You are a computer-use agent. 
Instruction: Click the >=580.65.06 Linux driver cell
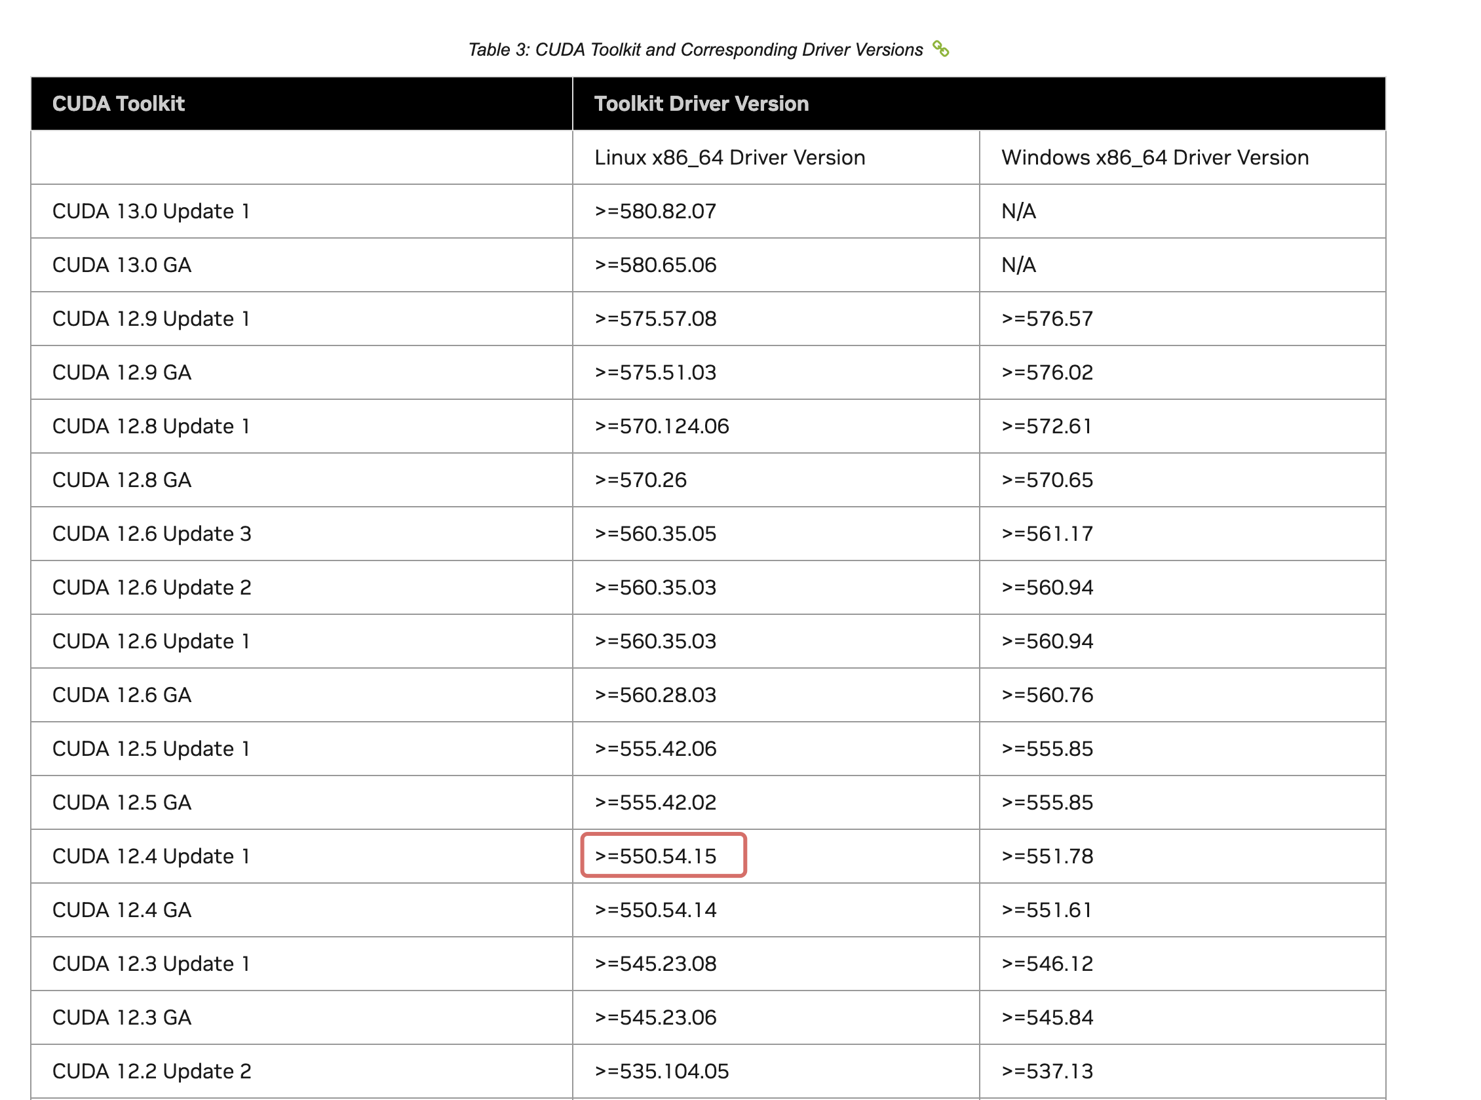[655, 265]
